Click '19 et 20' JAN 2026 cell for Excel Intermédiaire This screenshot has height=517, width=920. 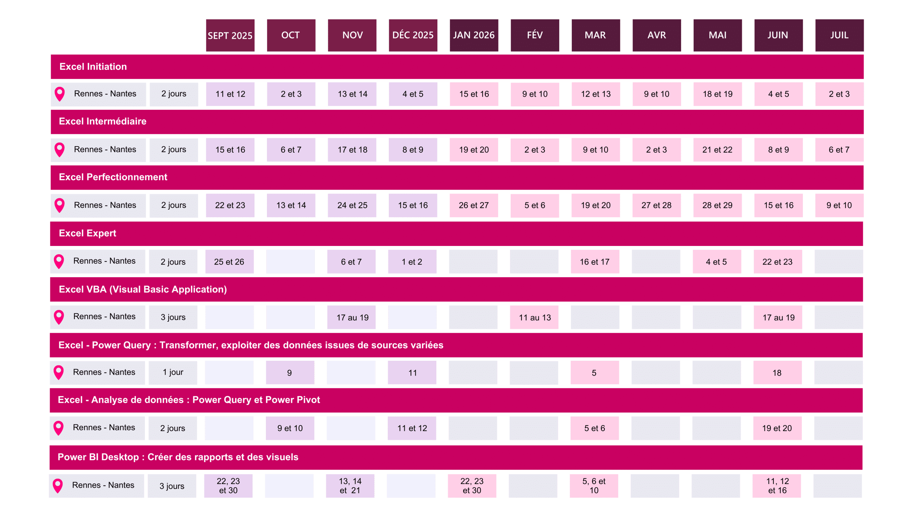click(x=474, y=150)
